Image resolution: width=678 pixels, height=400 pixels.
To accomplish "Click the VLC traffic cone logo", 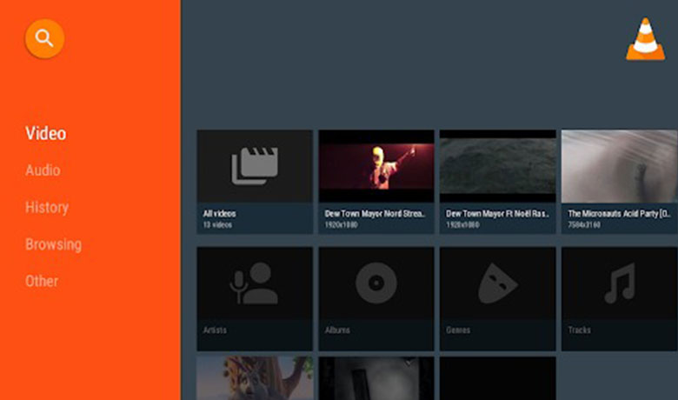I will (645, 40).
